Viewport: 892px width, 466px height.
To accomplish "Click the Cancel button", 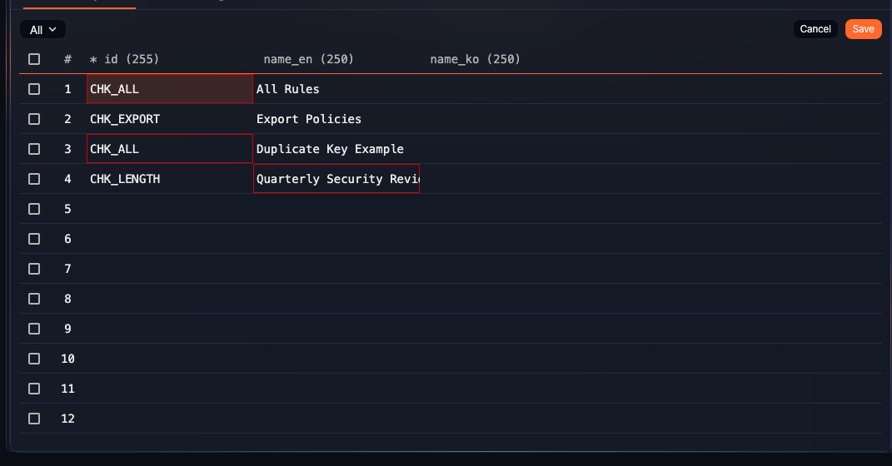I will pos(815,29).
